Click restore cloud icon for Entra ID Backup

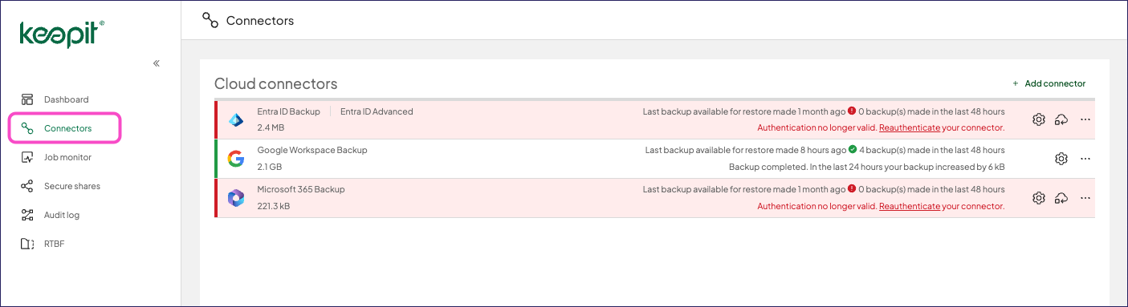[1061, 119]
